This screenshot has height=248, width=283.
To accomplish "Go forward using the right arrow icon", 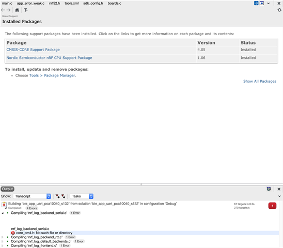I will point(8,10).
